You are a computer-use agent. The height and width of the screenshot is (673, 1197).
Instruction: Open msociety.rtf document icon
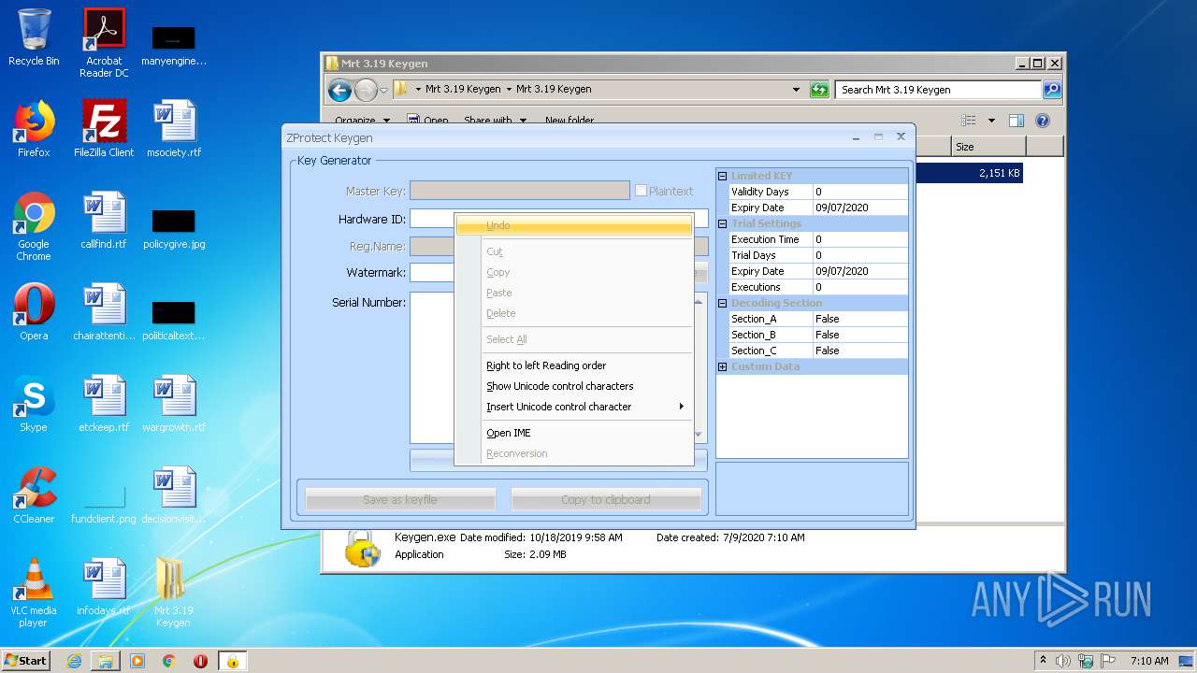pyautogui.click(x=174, y=129)
